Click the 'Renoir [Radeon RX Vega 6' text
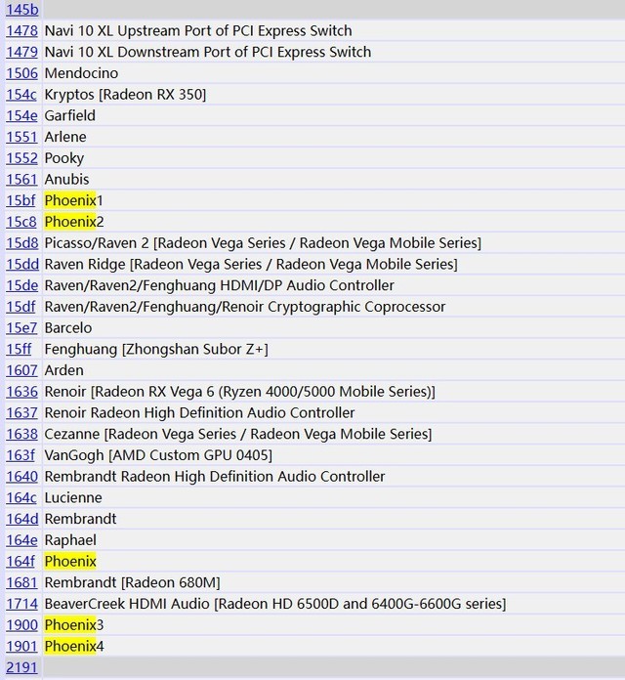The image size is (625, 680). coord(240,392)
